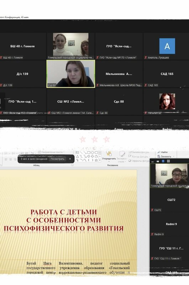
Task: Select the right arrow shape
Action: [89, 156]
